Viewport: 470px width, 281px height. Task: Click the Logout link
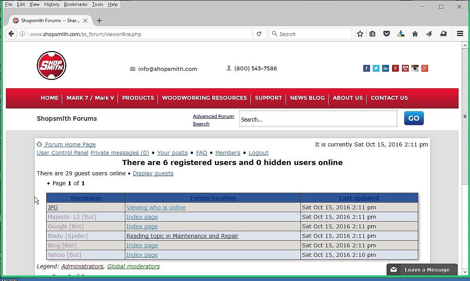coord(259,153)
